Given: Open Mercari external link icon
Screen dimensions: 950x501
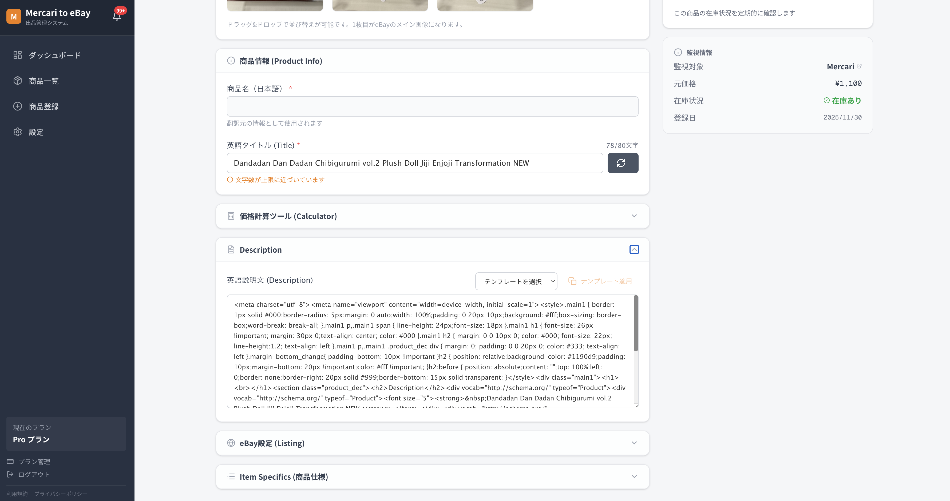Looking at the screenshot, I should coord(859,66).
